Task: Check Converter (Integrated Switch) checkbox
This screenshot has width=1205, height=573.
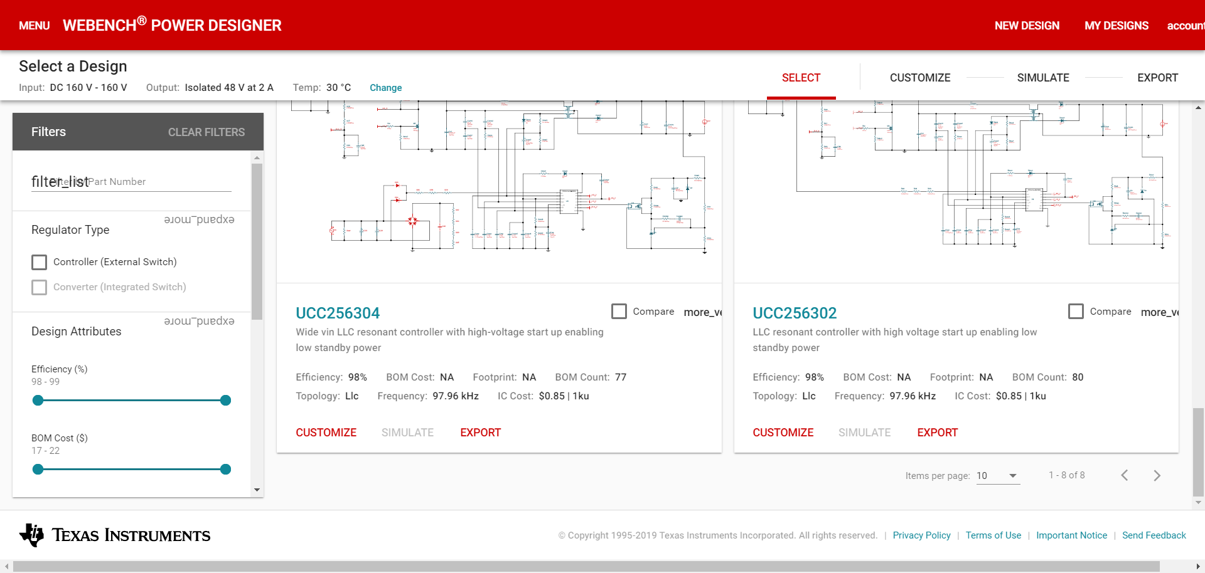Action: coord(39,287)
